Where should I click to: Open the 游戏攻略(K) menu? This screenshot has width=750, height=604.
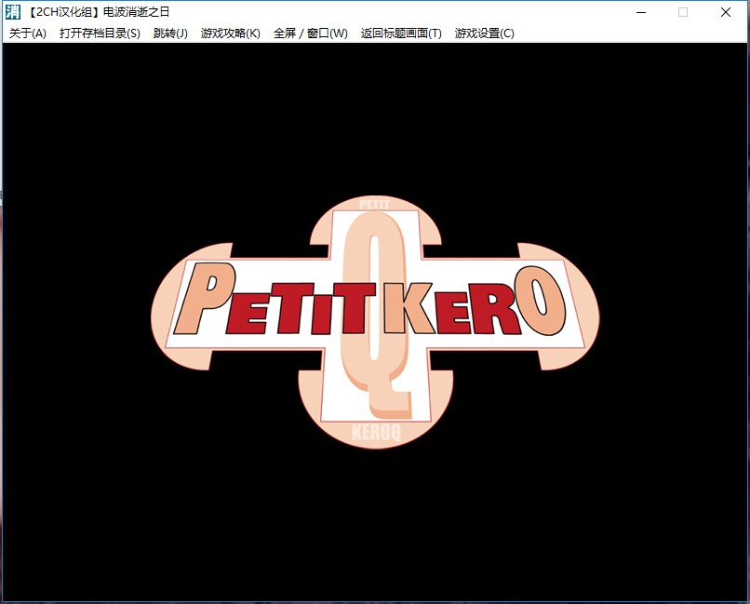[x=231, y=34]
